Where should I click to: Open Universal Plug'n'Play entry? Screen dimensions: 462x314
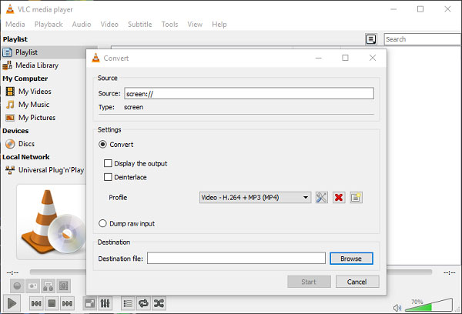click(45, 170)
